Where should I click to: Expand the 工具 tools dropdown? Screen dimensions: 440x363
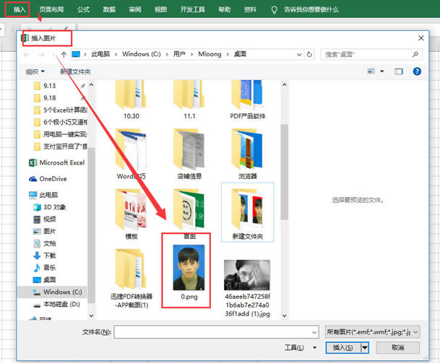(x=296, y=348)
